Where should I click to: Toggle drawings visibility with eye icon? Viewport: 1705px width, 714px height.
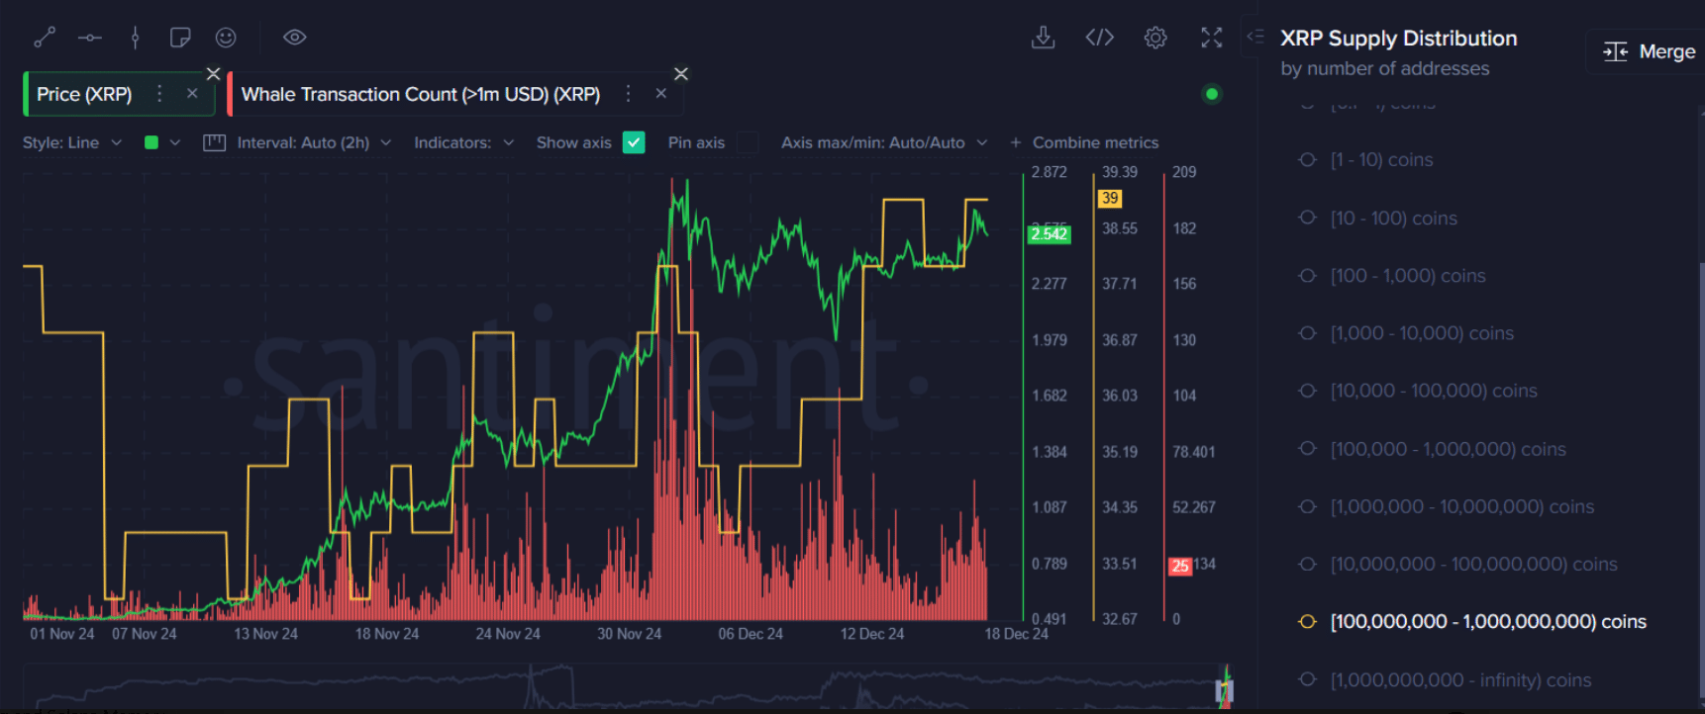[294, 38]
